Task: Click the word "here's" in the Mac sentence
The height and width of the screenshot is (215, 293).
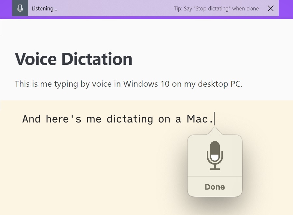Action: pos(63,119)
